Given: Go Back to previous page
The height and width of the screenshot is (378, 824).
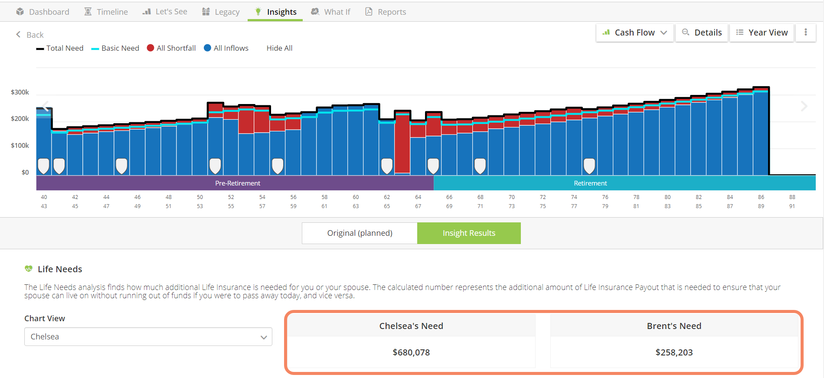Looking at the screenshot, I should coord(29,35).
